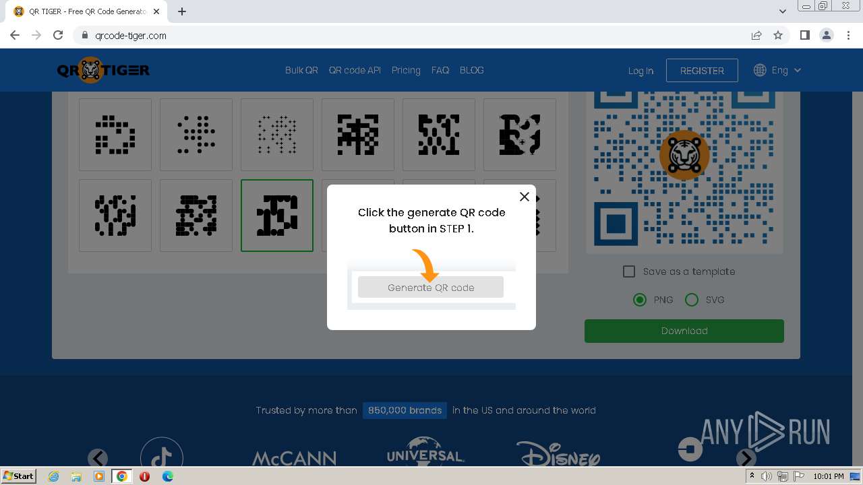The height and width of the screenshot is (485, 863).
Task: Click the next brands carousel arrow
Action: tap(746, 458)
